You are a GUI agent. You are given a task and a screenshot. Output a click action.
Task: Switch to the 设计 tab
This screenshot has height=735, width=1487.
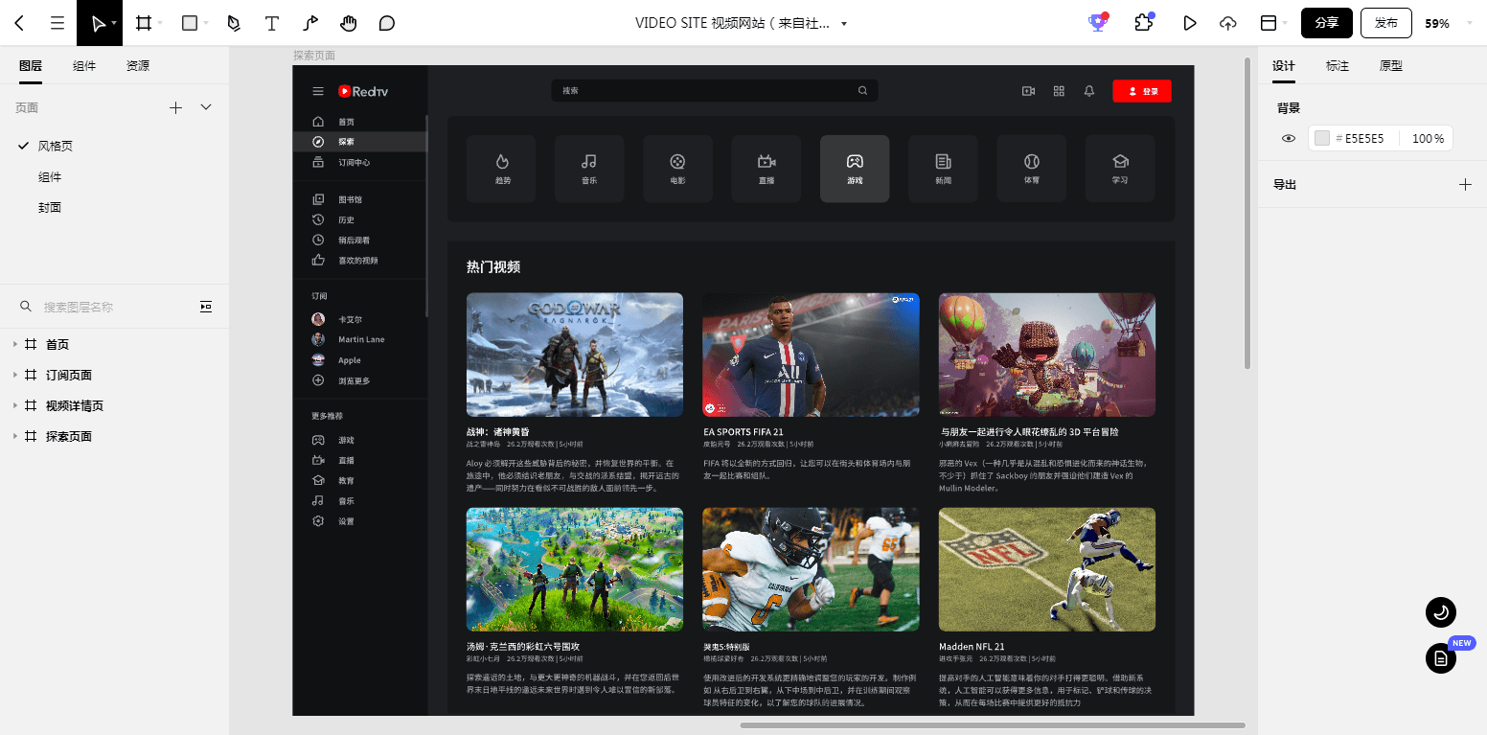(x=1284, y=66)
